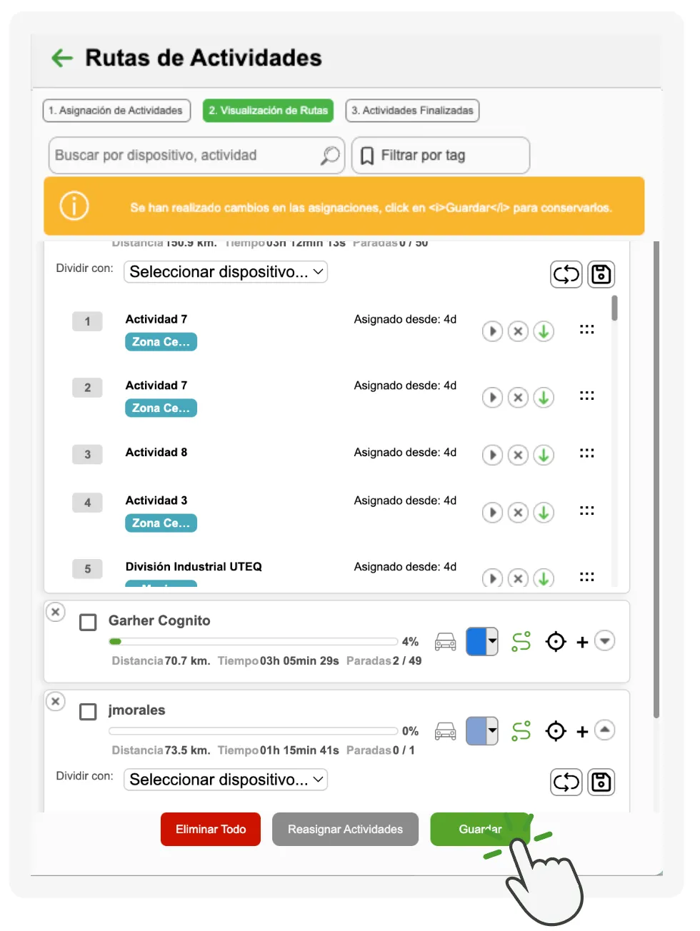Open the upper Seleccionar dispositivo dropdown
This screenshot has width=700, height=931.
[x=226, y=272]
